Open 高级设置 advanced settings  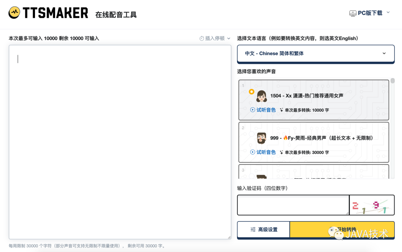pos(263,230)
